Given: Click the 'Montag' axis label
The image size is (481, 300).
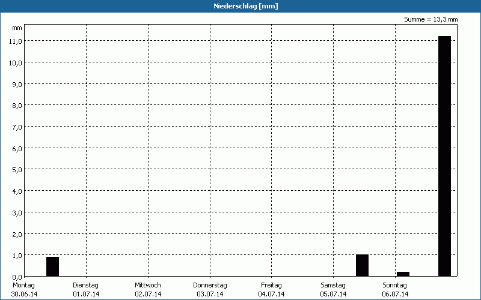Looking at the screenshot, I should 23,286.
